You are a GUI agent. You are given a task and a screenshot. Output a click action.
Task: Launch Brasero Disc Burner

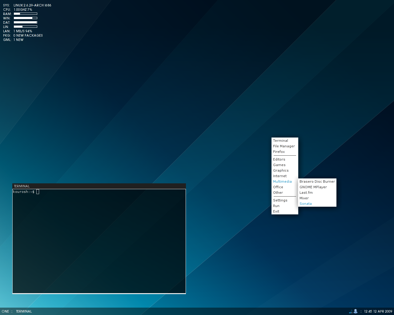pos(317,181)
